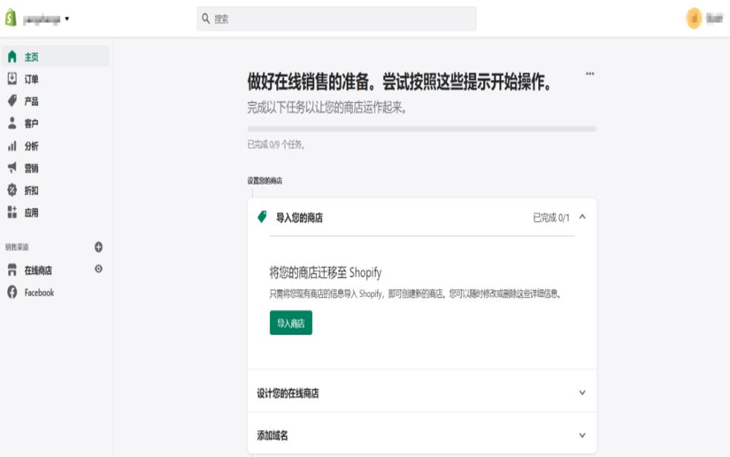The height and width of the screenshot is (457, 730).
Task: Click the 销售渠道 sidebar heading
Action: pos(17,247)
